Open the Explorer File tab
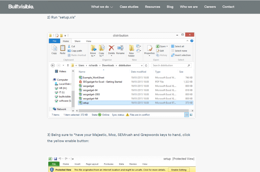The height and width of the screenshot is (172, 260). coord(54,41)
